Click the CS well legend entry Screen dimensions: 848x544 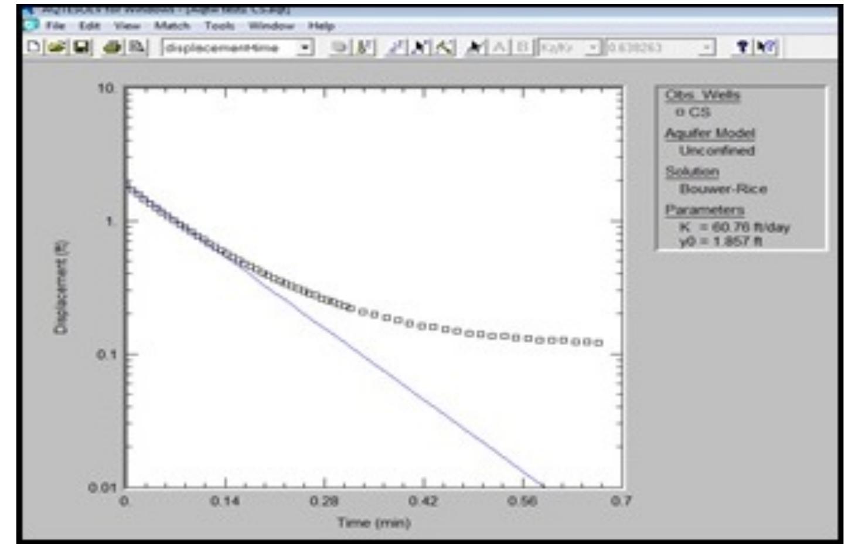[694, 112]
